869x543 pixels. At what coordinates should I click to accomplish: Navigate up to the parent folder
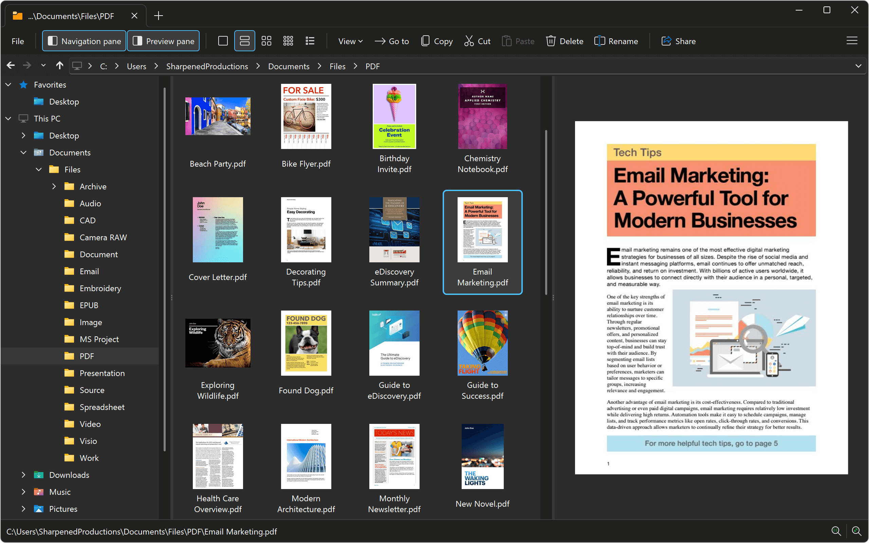(59, 65)
